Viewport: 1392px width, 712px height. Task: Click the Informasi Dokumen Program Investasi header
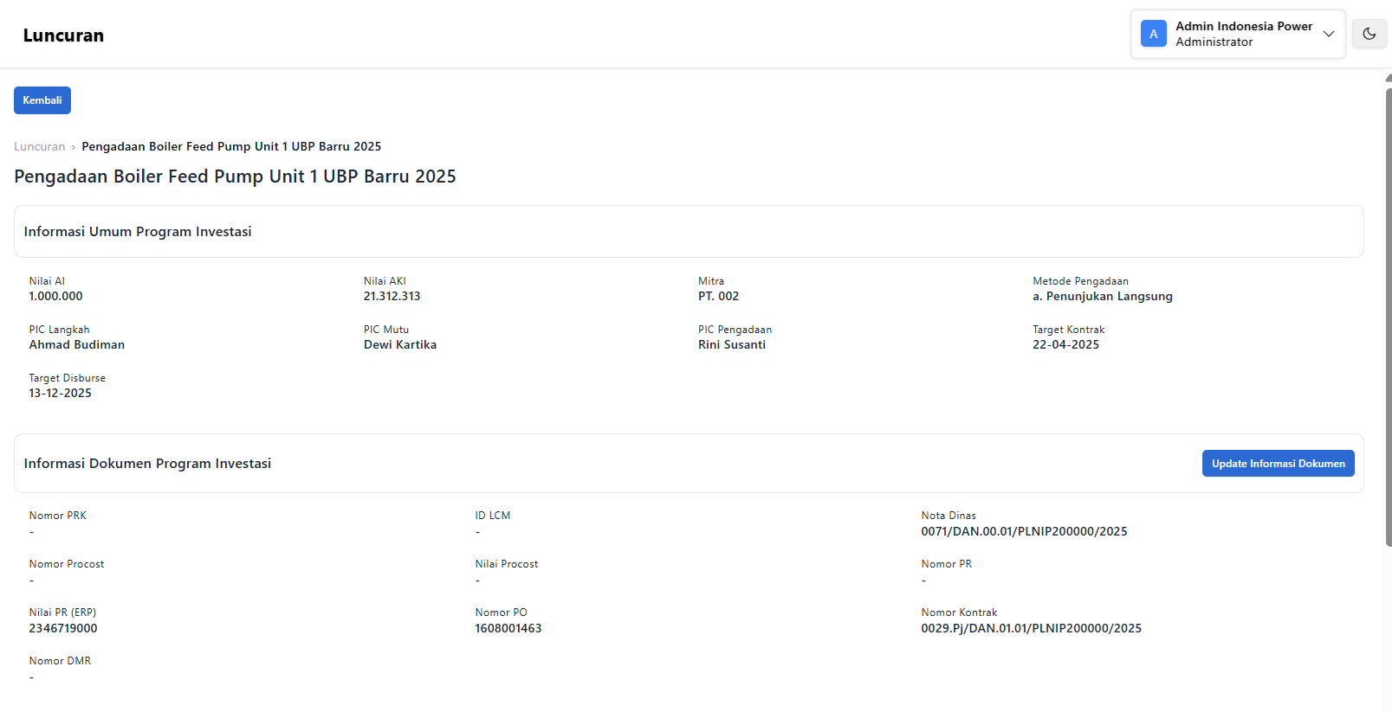pos(147,464)
